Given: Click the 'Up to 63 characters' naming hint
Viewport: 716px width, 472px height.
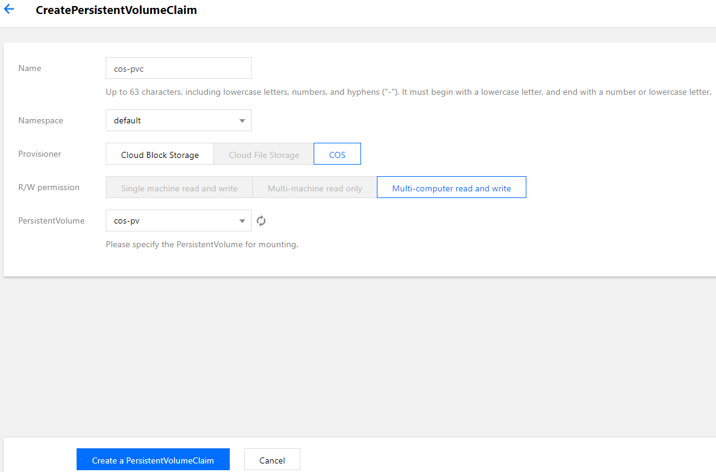Looking at the screenshot, I should coord(408,92).
